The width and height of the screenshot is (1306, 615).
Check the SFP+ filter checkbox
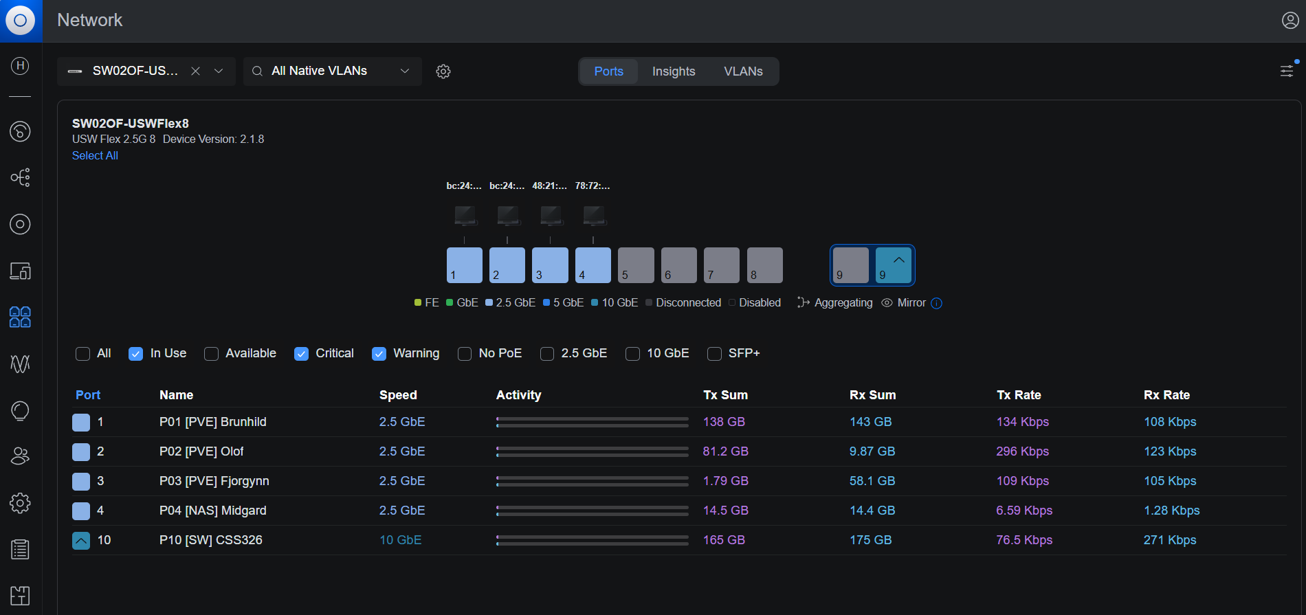pos(714,354)
